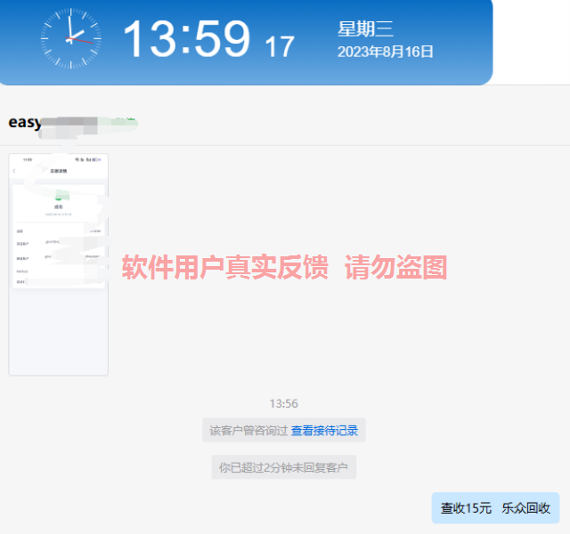Click the analog clock face icon
Image resolution: width=570 pixels, height=534 pixels.
point(69,40)
